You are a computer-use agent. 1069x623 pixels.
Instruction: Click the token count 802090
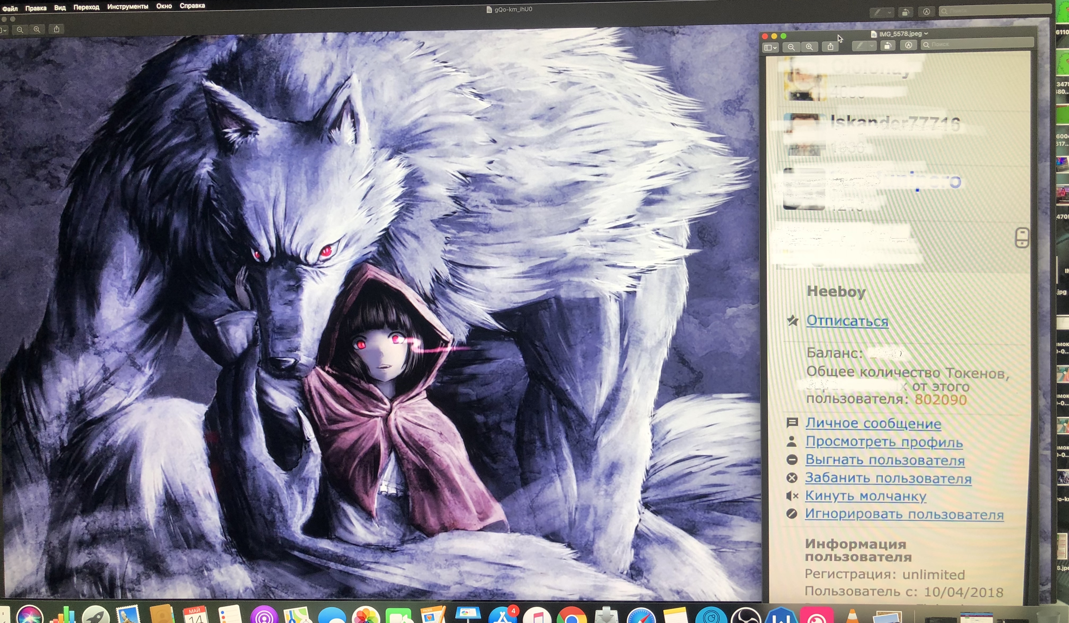[940, 399]
